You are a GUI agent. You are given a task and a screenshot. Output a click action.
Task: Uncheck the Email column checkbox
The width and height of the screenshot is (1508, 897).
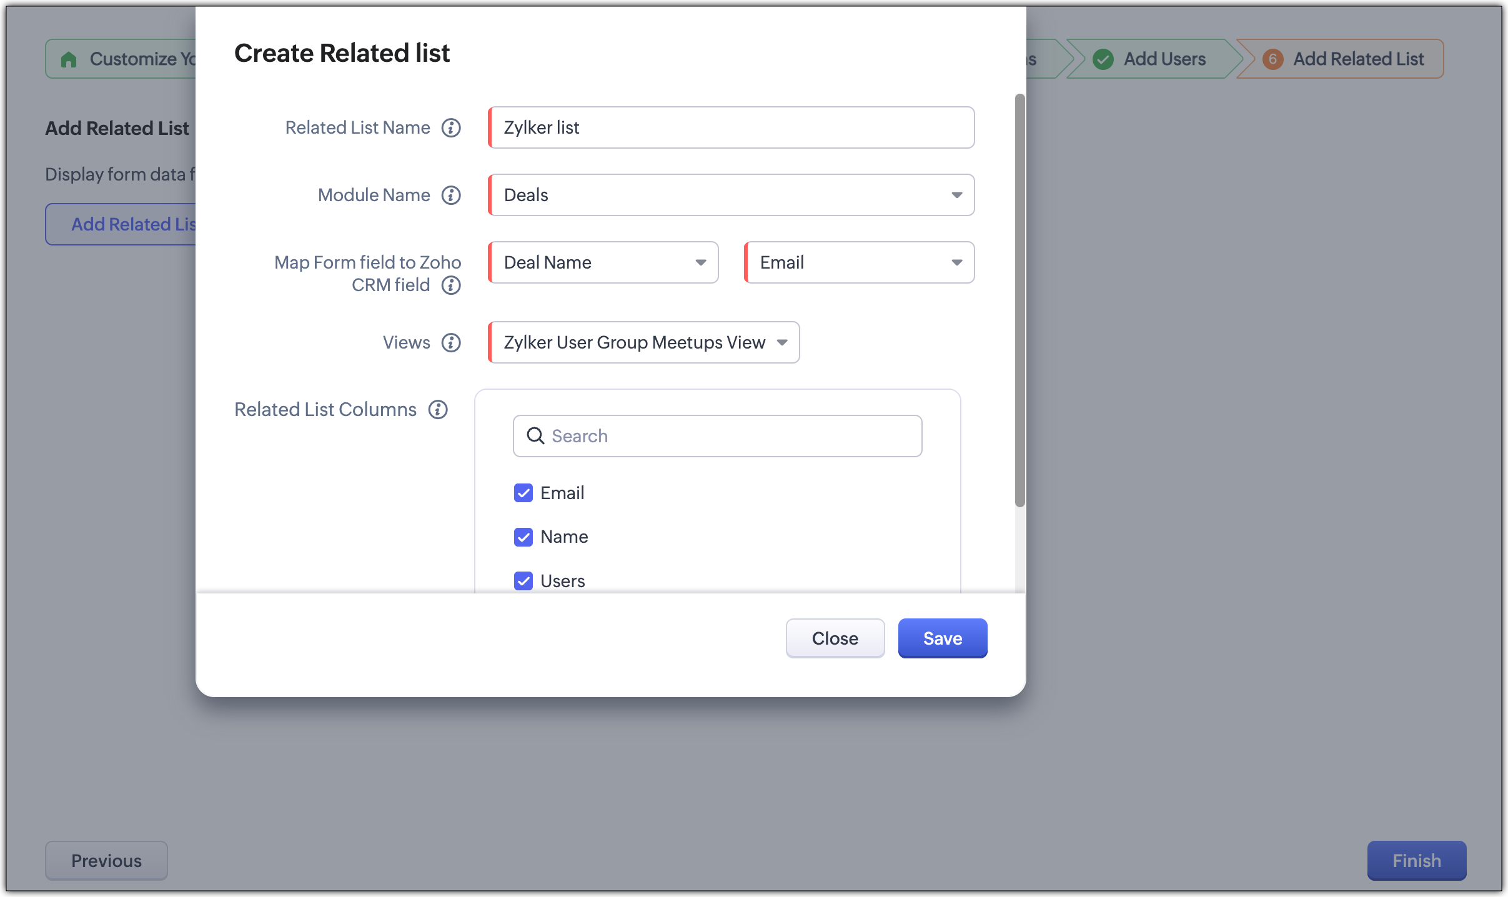pyautogui.click(x=523, y=493)
